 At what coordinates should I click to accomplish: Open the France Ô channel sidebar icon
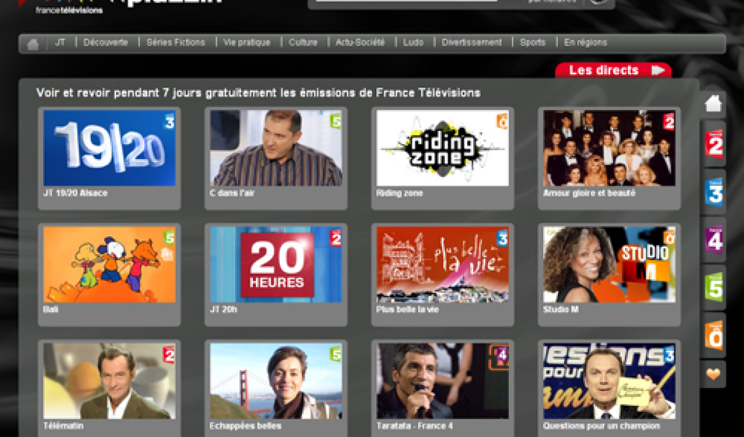(x=713, y=335)
